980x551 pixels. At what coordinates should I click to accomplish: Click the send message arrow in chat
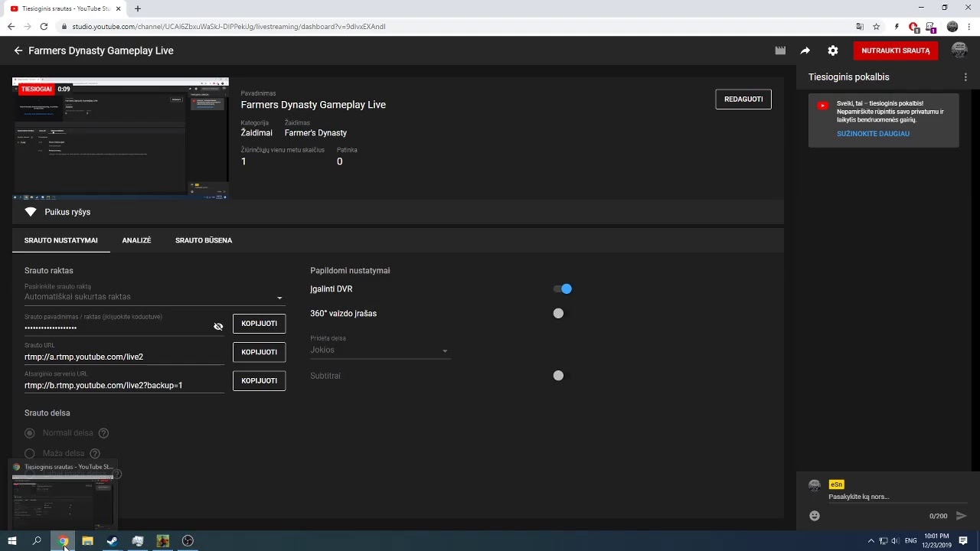[x=962, y=516]
